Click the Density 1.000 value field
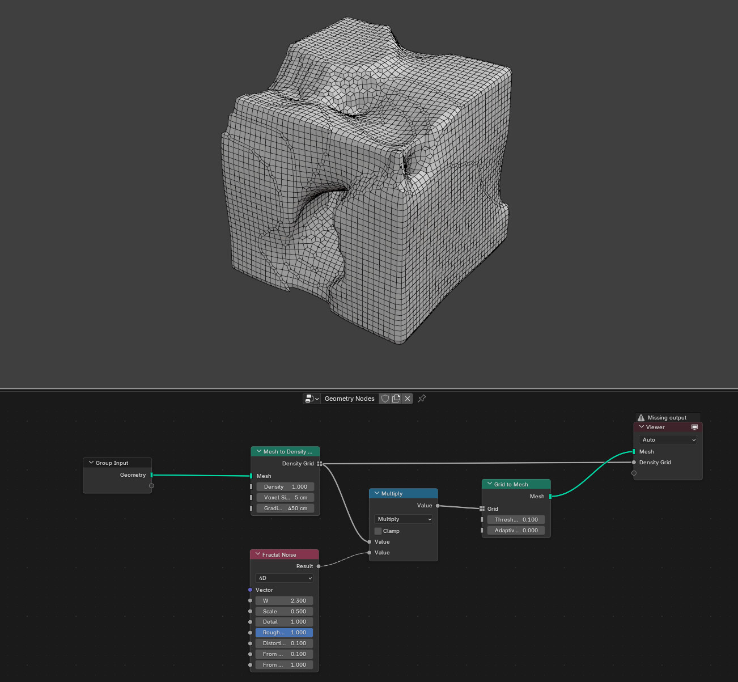738x682 pixels. coord(285,487)
